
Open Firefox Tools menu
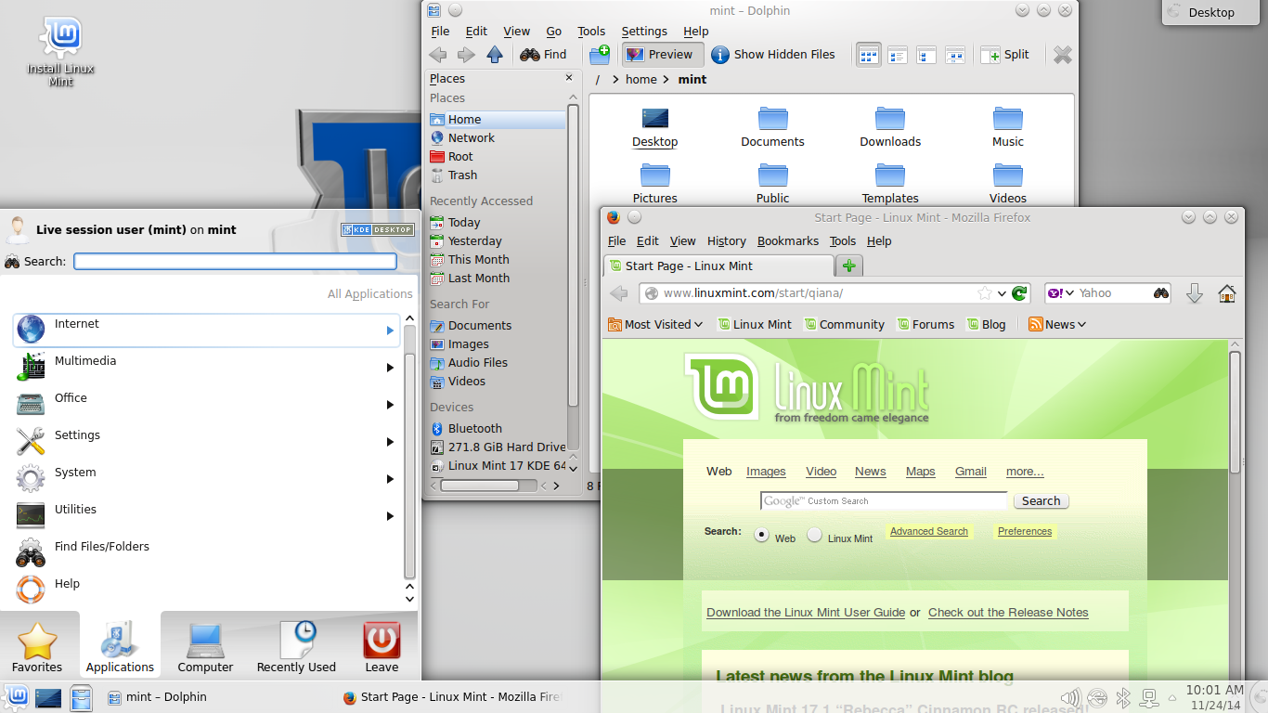pyautogui.click(x=843, y=241)
